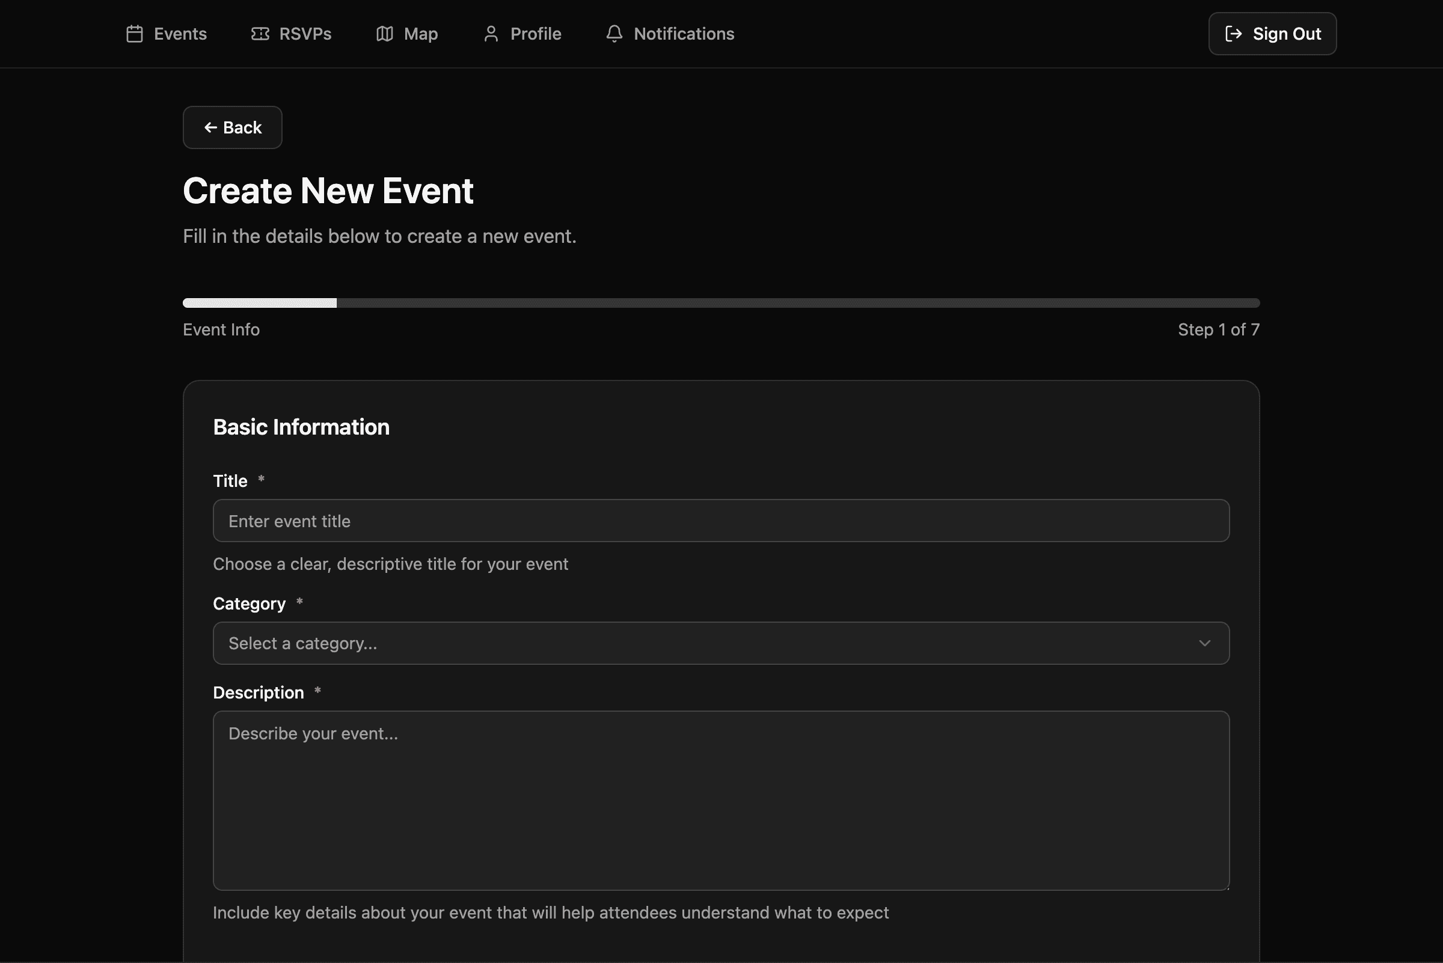Click the chevron on the Category selector
Image resolution: width=1443 pixels, height=963 pixels.
pyautogui.click(x=1204, y=643)
